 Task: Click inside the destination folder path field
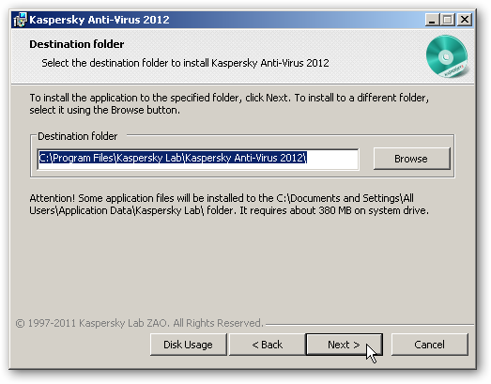198,160
